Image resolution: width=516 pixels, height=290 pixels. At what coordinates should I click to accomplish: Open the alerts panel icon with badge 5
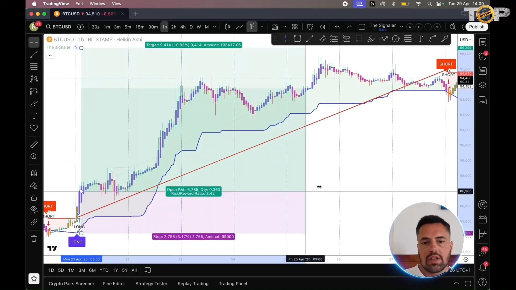coord(483,56)
